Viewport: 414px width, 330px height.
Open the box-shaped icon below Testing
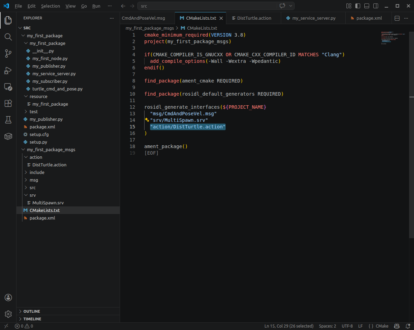point(8,136)
